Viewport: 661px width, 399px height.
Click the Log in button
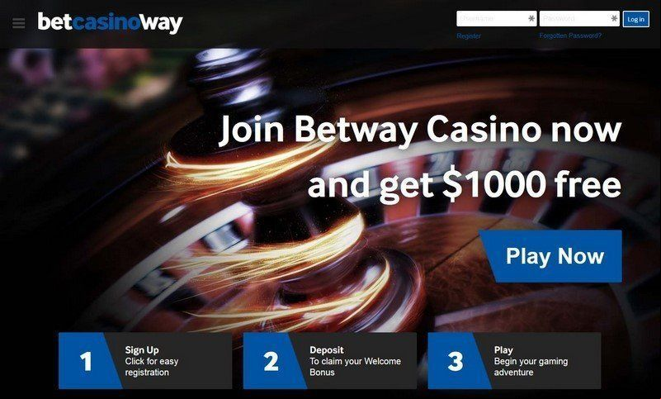pos(635,19)
